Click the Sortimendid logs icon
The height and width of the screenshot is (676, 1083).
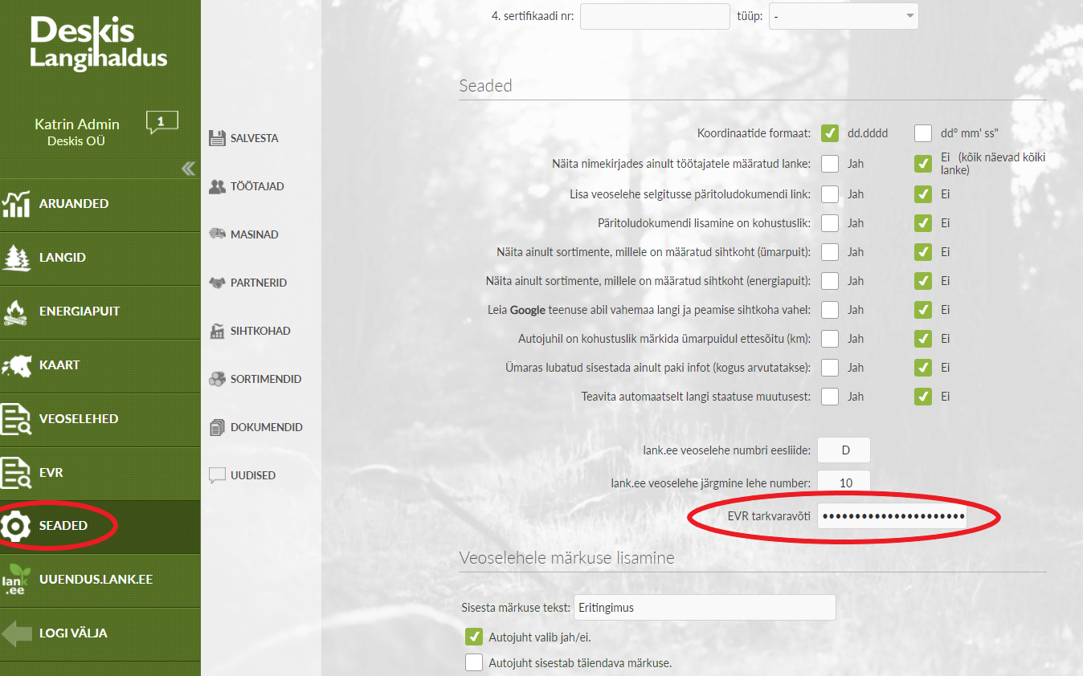click(217, 379)
